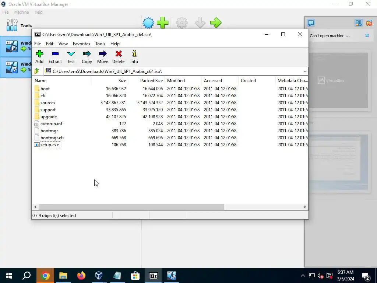Open the 7-Zip View menu
This screenshot has width=377, height=283.
point(63,44)
